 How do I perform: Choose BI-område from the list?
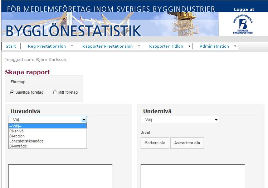tap(48, 146)
